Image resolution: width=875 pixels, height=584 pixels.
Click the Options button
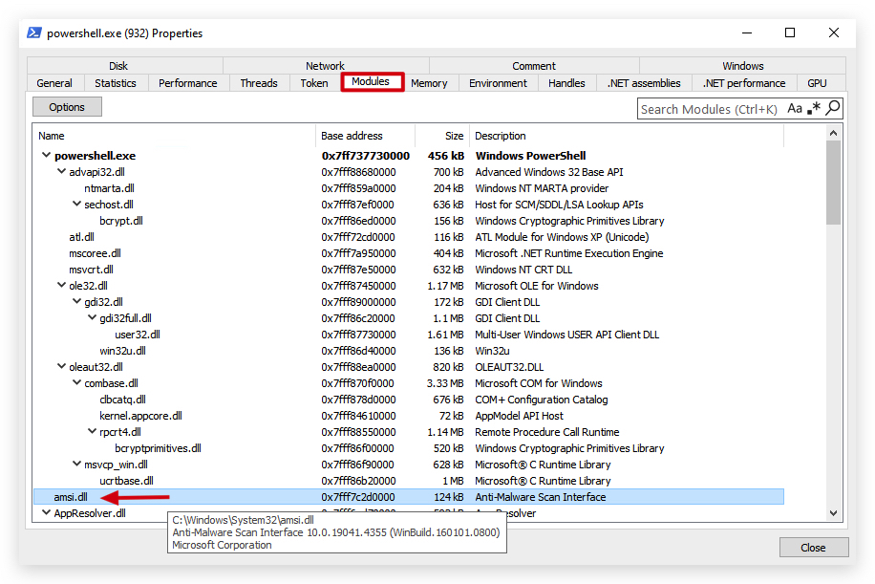pyautogui.click(x=67, y=107)
